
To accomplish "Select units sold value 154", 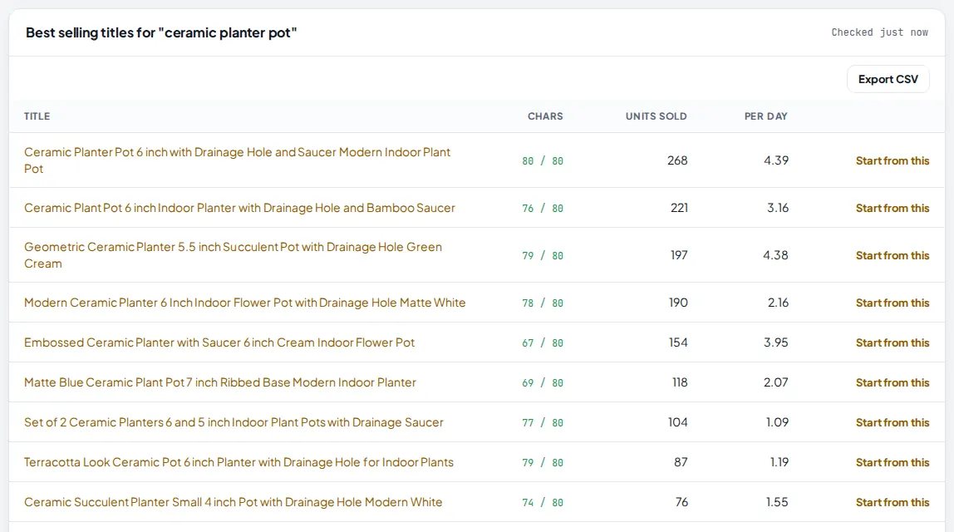I will [678, 342].
